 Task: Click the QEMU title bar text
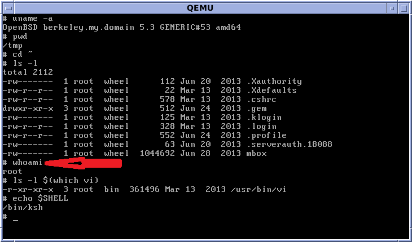(206, 8)
